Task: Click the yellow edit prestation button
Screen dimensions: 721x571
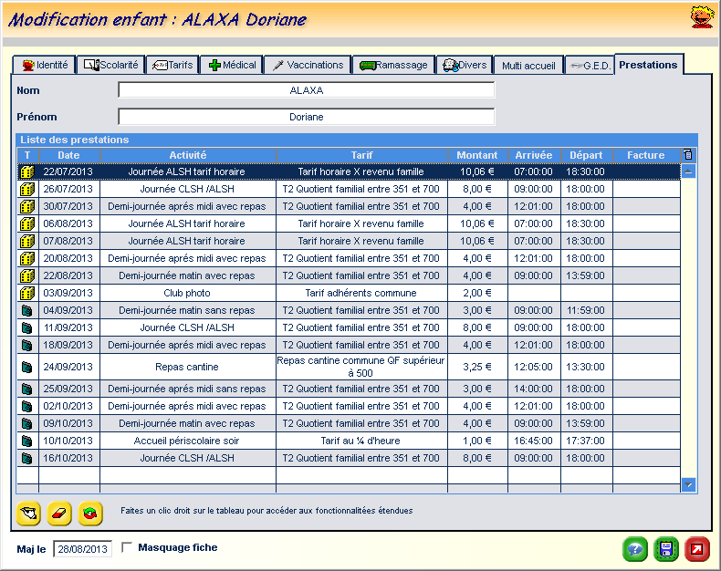Action: (29, 514)
